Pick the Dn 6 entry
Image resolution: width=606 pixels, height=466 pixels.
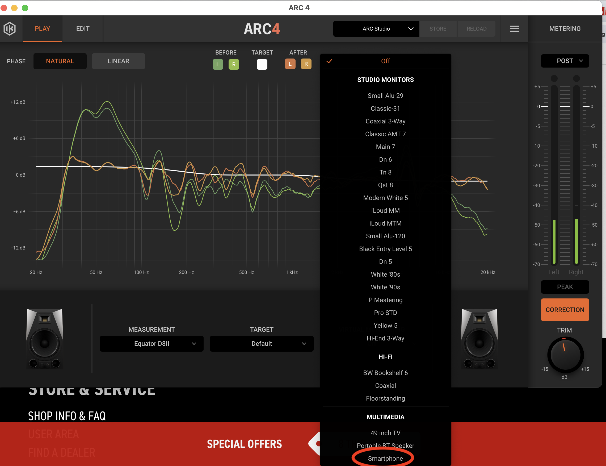[385, 160]
